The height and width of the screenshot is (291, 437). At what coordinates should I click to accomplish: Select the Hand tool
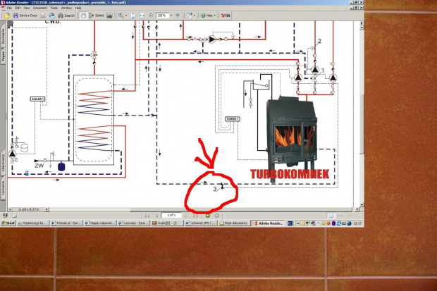85,15
